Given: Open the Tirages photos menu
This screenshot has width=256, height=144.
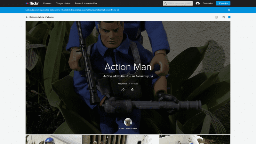Looking at the screenshot, I should pos(63,4).
